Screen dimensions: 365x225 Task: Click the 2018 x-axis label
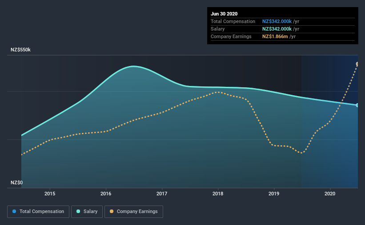218,194
